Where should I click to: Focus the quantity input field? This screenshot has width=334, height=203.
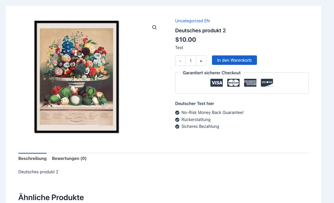[x=191, y=61]
